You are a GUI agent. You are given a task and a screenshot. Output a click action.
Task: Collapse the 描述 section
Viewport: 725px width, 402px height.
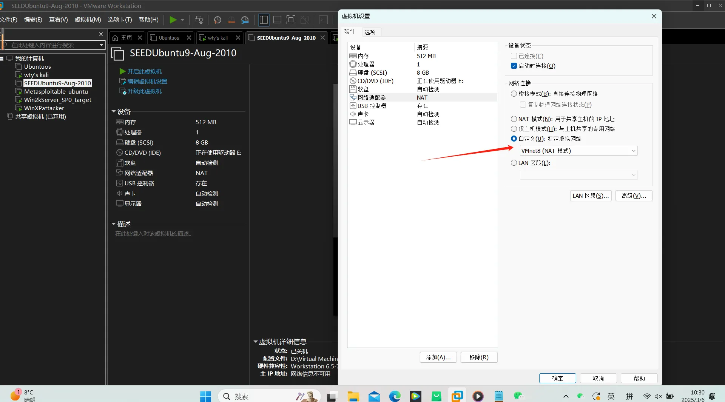(114, 224)
